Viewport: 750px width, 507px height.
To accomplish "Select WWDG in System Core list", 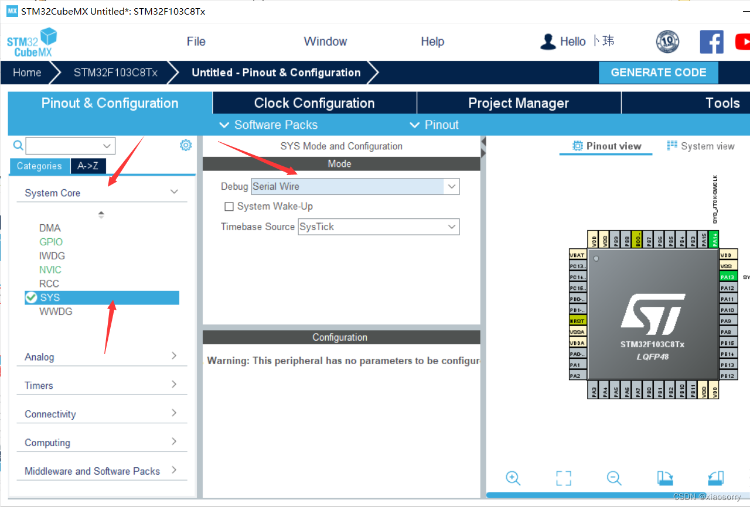I will click(56, 311).
